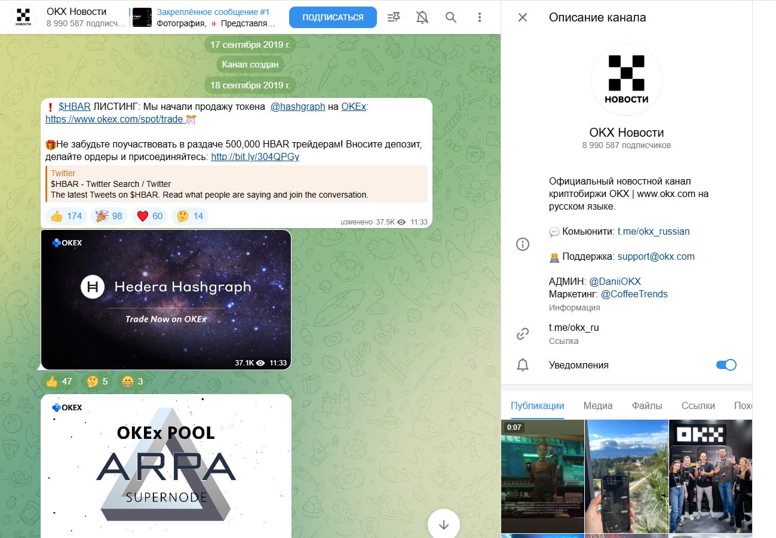Click the party popper reaction 98
This screenshot has width=776, height=538.
pos(109,216)
